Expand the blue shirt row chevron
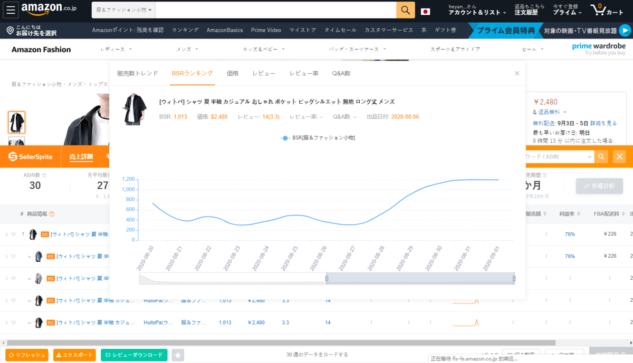 click(x=6, y=256)
